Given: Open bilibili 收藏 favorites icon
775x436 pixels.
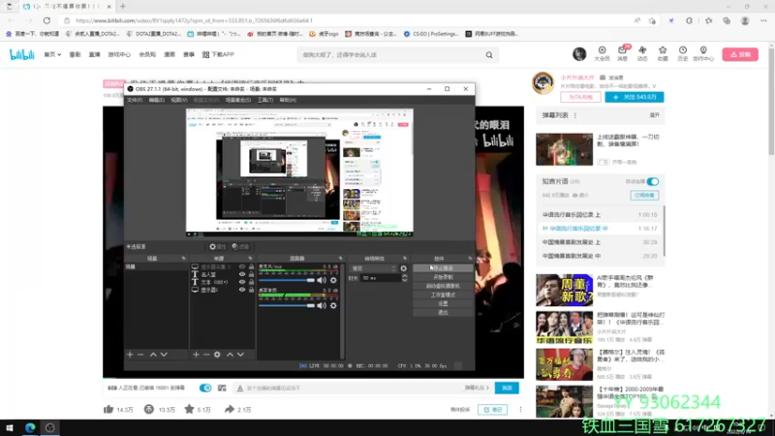Looking at the screenshot, I should (663, 53).
